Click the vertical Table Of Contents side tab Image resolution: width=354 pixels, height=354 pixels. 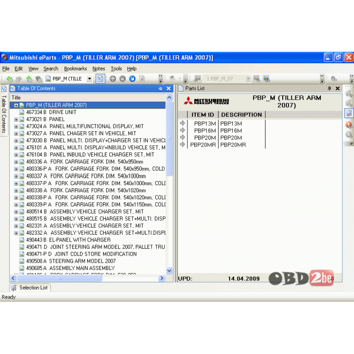point(4,114)
